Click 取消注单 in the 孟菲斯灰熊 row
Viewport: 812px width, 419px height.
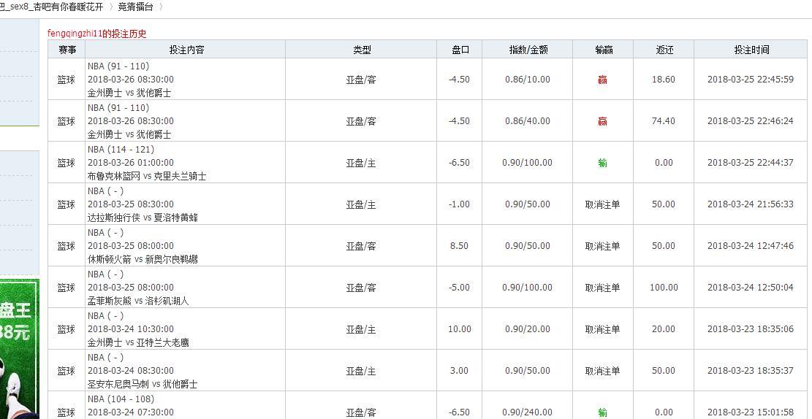pos(602,288)
